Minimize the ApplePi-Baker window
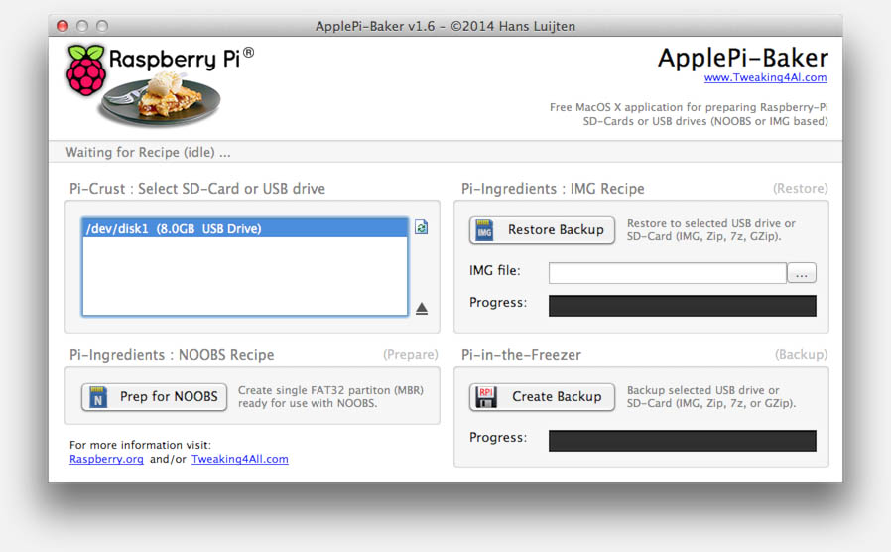 (82, 26)
